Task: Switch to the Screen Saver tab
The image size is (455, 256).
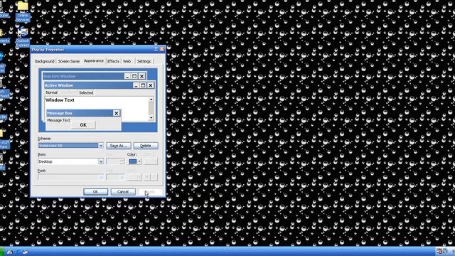Action: [69, 61]
